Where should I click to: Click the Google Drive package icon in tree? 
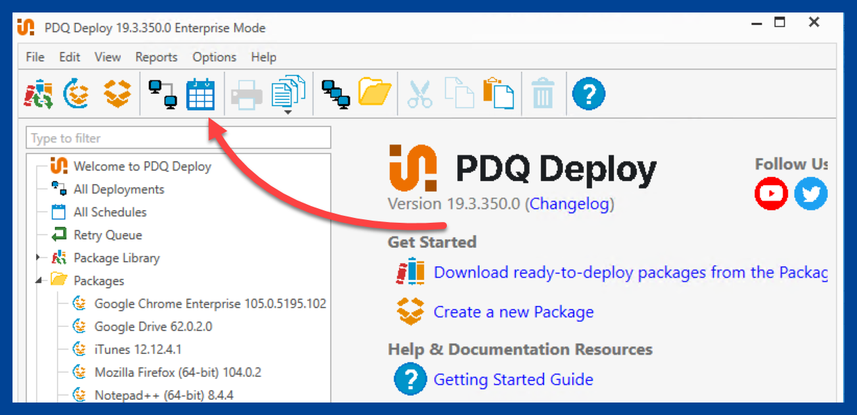click(81, 326)
